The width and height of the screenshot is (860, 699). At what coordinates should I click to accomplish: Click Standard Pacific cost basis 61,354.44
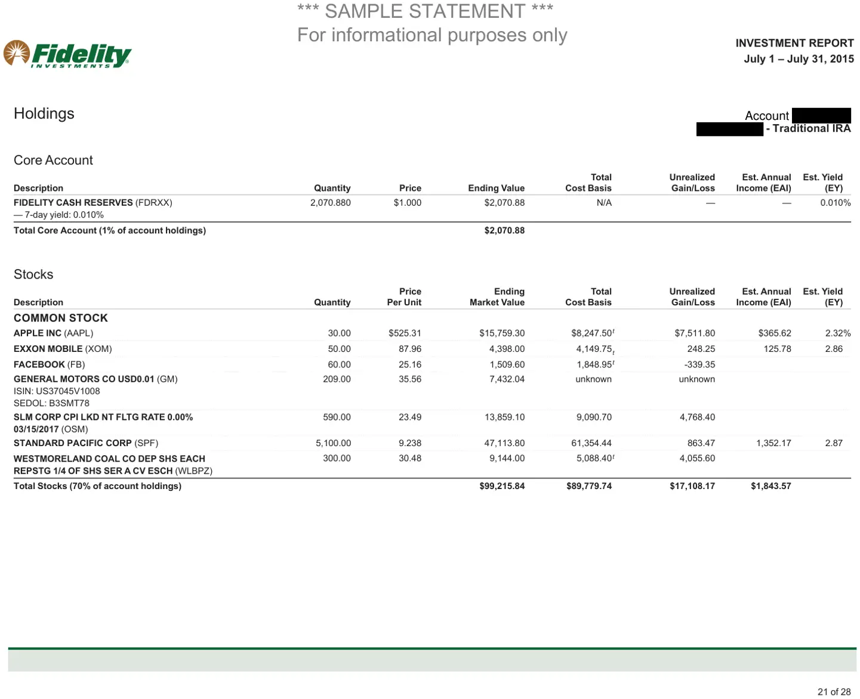pyautogui.click(x=591, y=443)
